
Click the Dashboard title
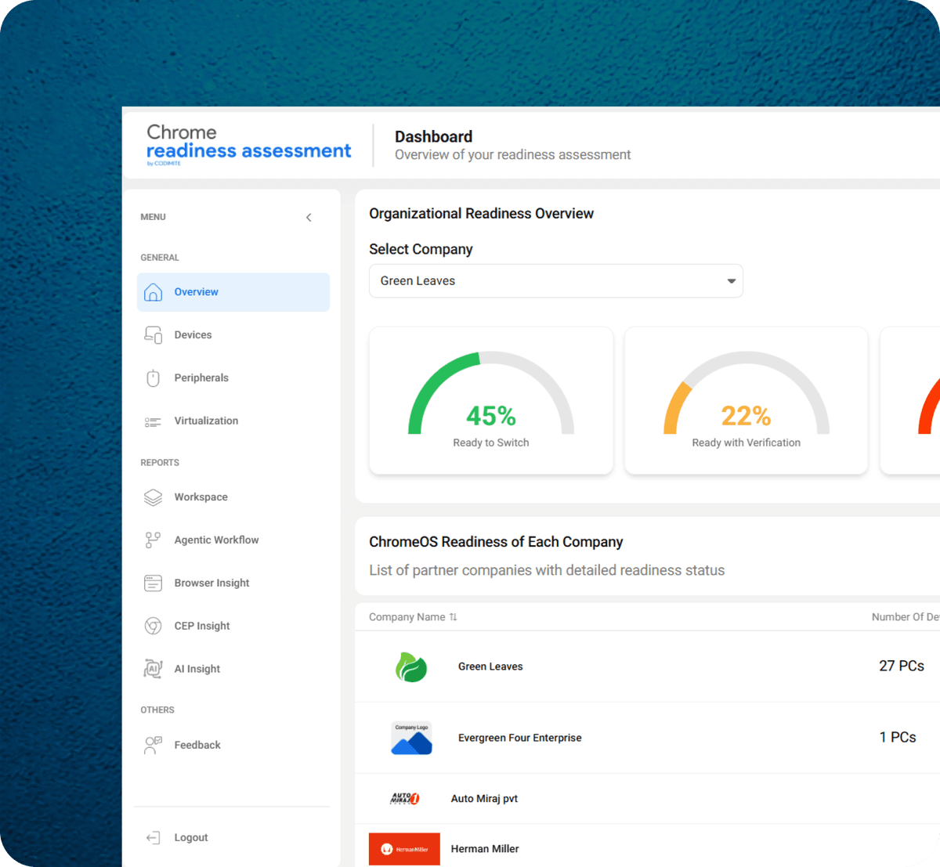pos(434,137)
